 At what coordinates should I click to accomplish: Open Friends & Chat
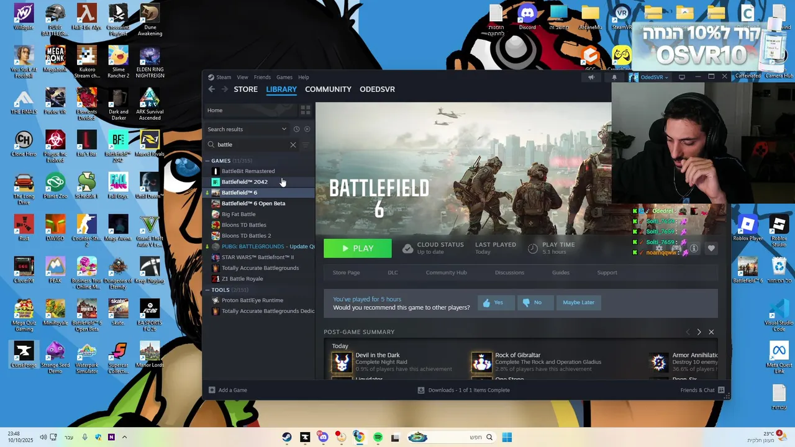coord(702,390)
